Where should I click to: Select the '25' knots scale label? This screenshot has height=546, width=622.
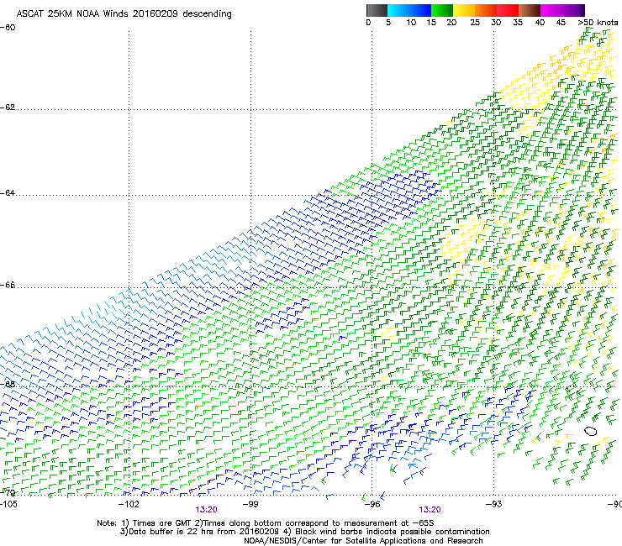pyautogui.click(x=475, y=23)
